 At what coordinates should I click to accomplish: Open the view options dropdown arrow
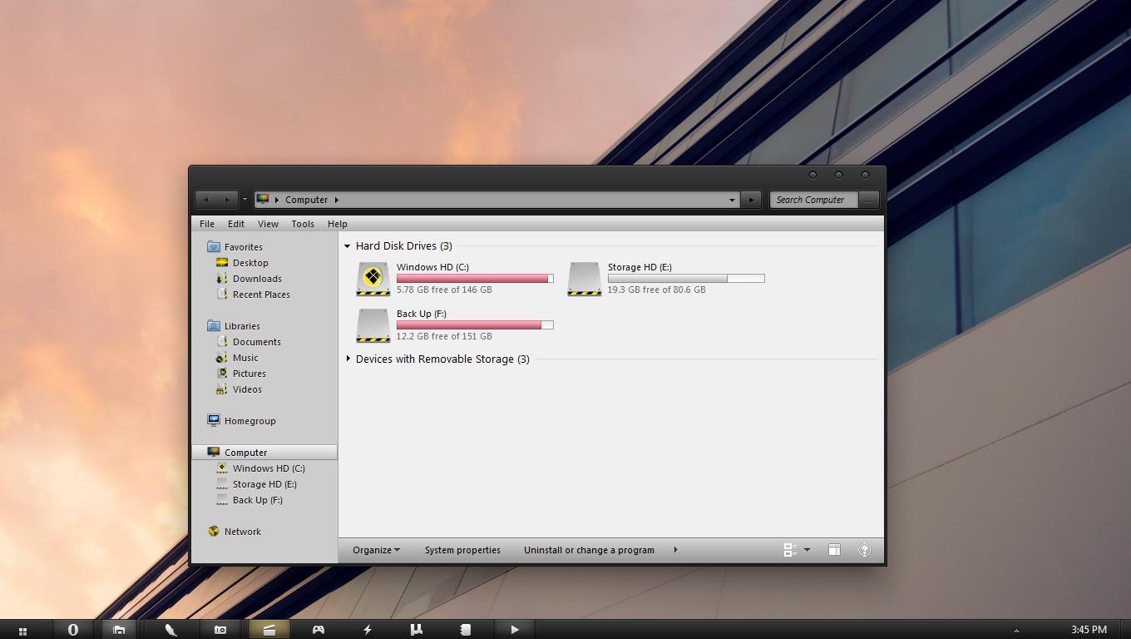[807, 550]
